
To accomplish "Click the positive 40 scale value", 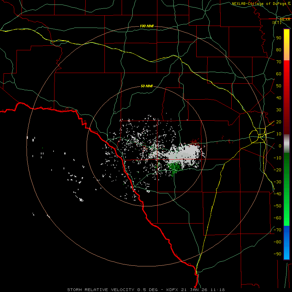I will 279,98.
